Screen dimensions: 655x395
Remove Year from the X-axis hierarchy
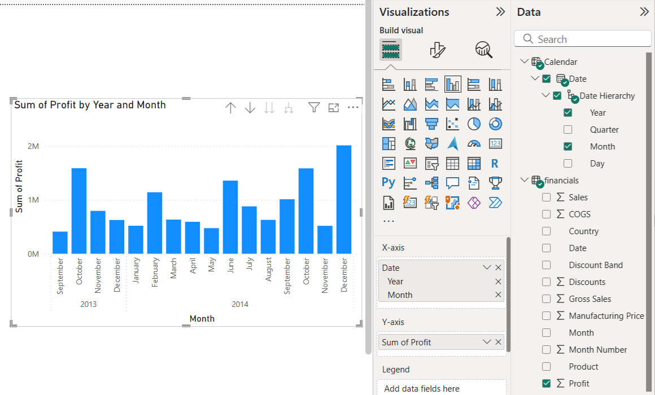click(x=498, y=282)
